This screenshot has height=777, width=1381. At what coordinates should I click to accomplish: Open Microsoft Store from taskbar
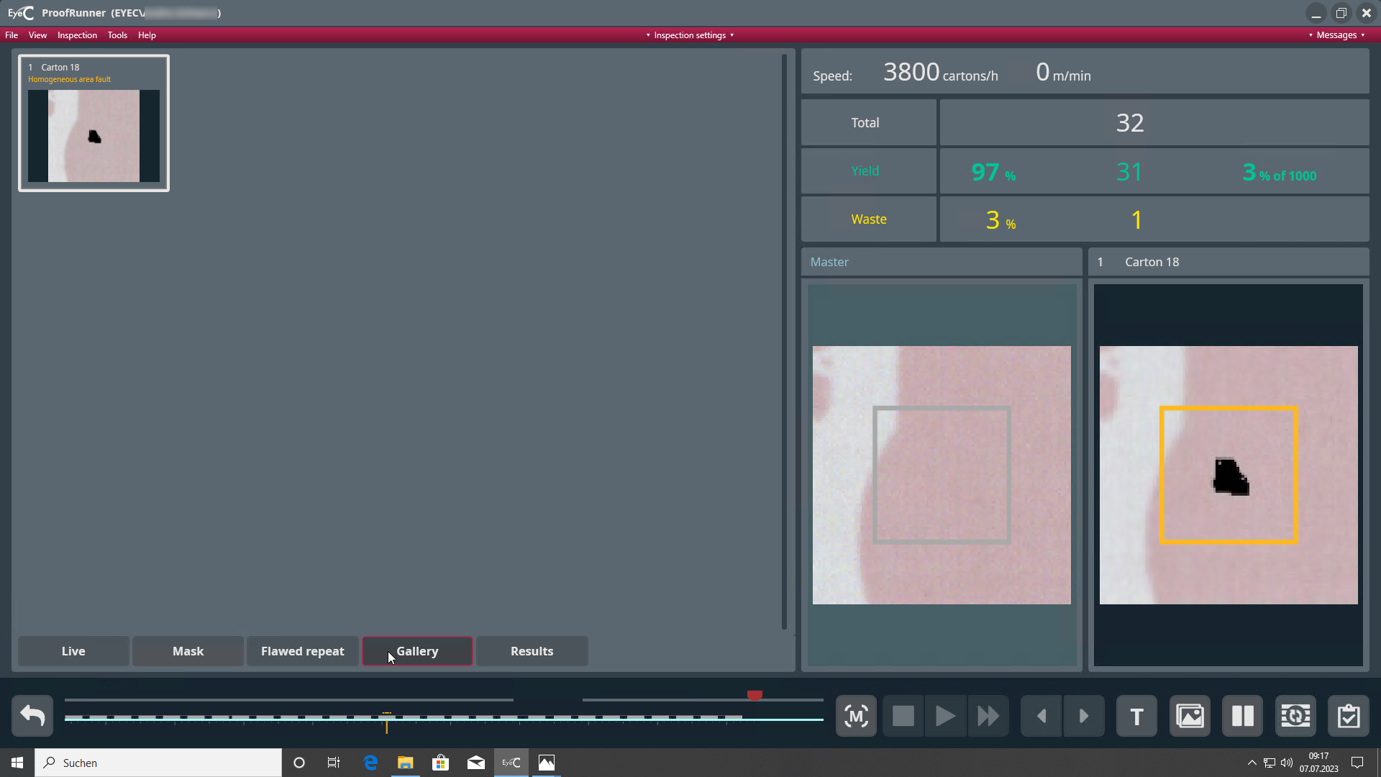pos(441,763)
